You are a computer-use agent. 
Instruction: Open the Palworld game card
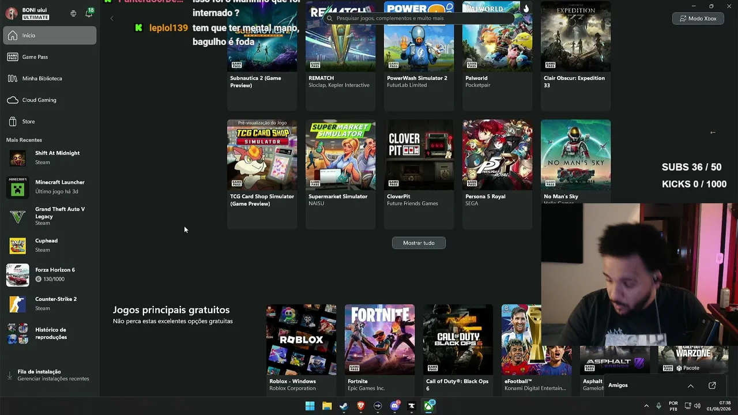tap(497, 56)
